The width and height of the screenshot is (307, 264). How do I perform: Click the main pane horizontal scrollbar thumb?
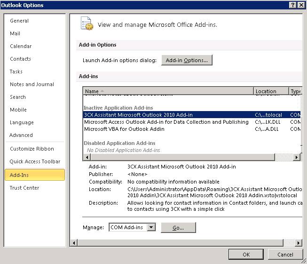point(181,243)
